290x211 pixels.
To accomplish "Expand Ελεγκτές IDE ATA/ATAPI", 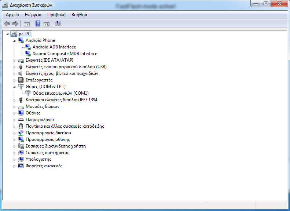I will (14, 61).
